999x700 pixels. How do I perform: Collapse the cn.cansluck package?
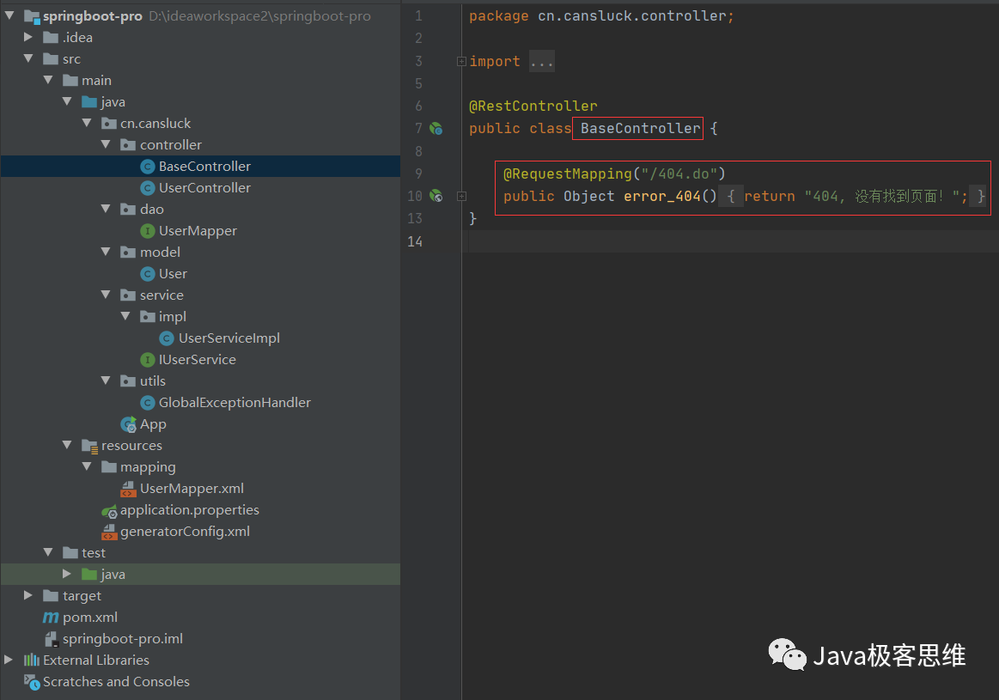pos(87,123)
